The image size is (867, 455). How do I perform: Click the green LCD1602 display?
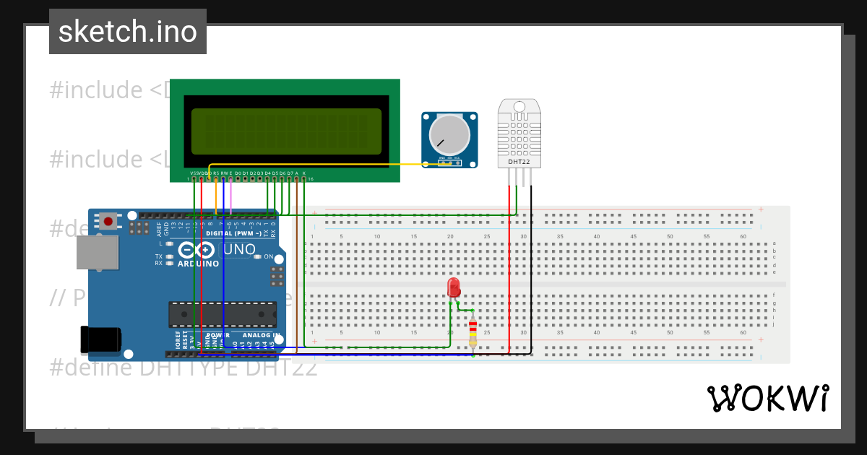pos(285,130)
